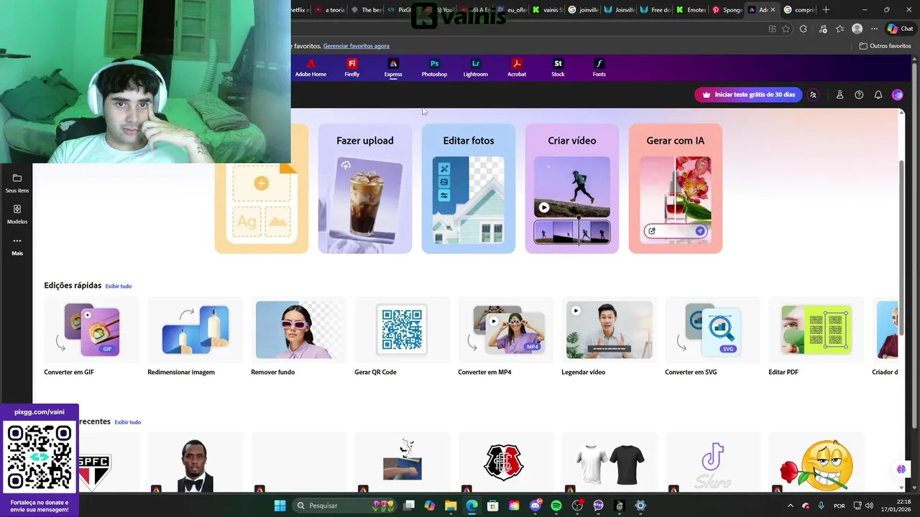Choose Legendar vídeo quick action
Image resolution: width=920 pixels, height=517 pixels.
609,337
